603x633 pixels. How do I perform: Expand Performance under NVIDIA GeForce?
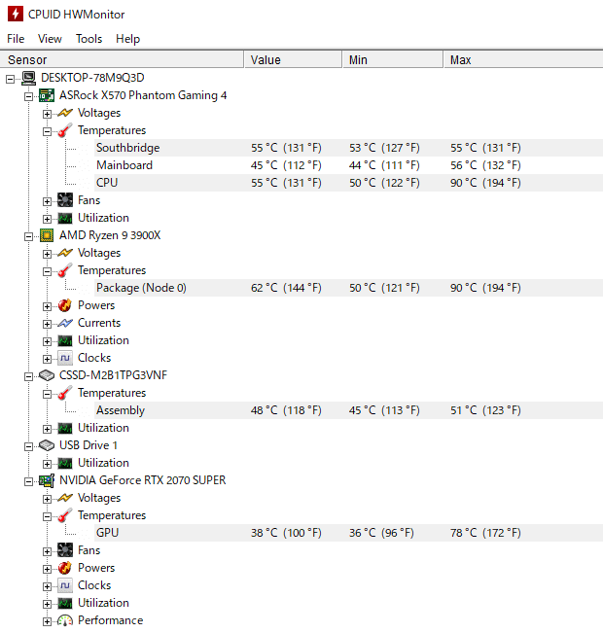[x=48, y=621]
